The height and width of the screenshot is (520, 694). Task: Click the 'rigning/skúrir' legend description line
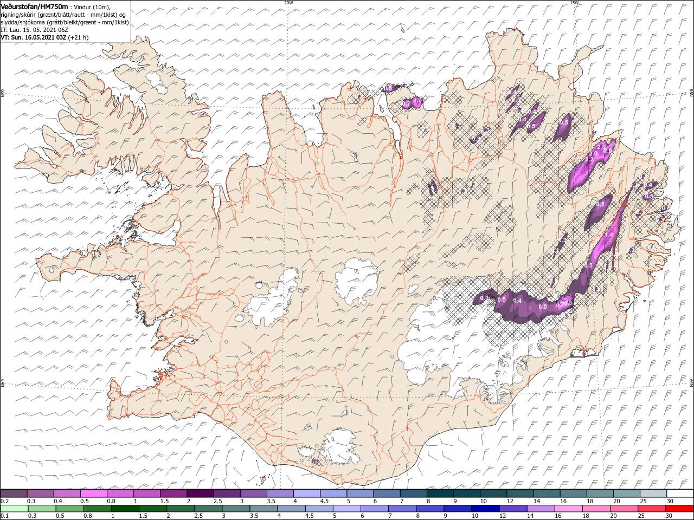(x=63, y=15)
